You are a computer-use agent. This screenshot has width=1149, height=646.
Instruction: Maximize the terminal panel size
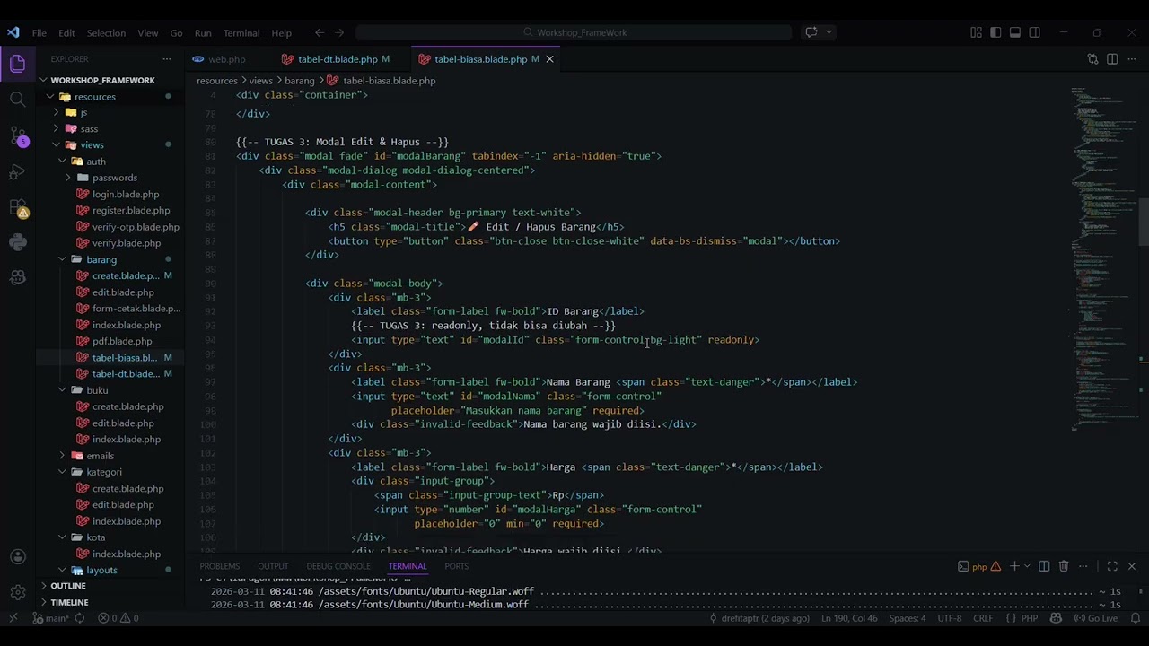pyautogui.click(x=1112, y=566)
